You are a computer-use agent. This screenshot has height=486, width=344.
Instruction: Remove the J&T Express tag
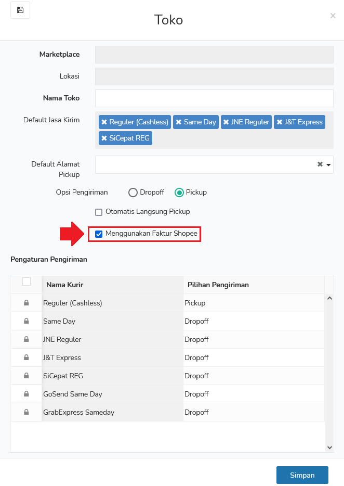click(x=279, y=122)
